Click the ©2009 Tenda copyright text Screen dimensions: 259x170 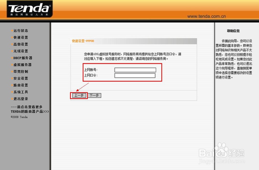point(19,117)
